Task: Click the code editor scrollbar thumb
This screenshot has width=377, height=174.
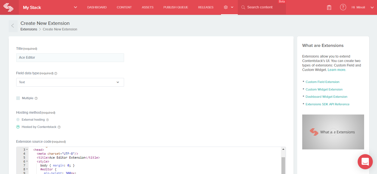Action: pyautogui.click(x=283, y=165)
